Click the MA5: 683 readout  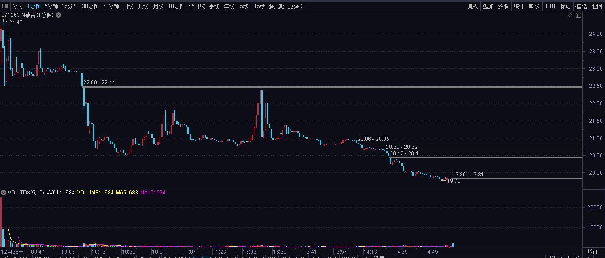pos(127,193)
